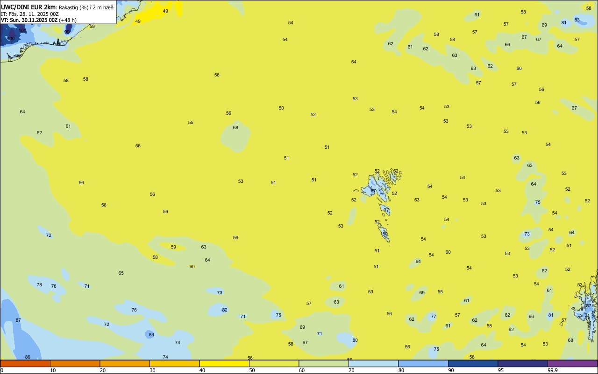This screenshot has height=374, width=598.
Task: Click the legend tick label '10'
Action: (53, 370)
